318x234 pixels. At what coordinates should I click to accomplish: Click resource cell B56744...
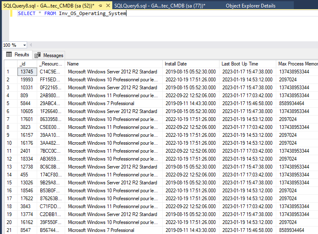pyautogui.click(x=51, y=230)
